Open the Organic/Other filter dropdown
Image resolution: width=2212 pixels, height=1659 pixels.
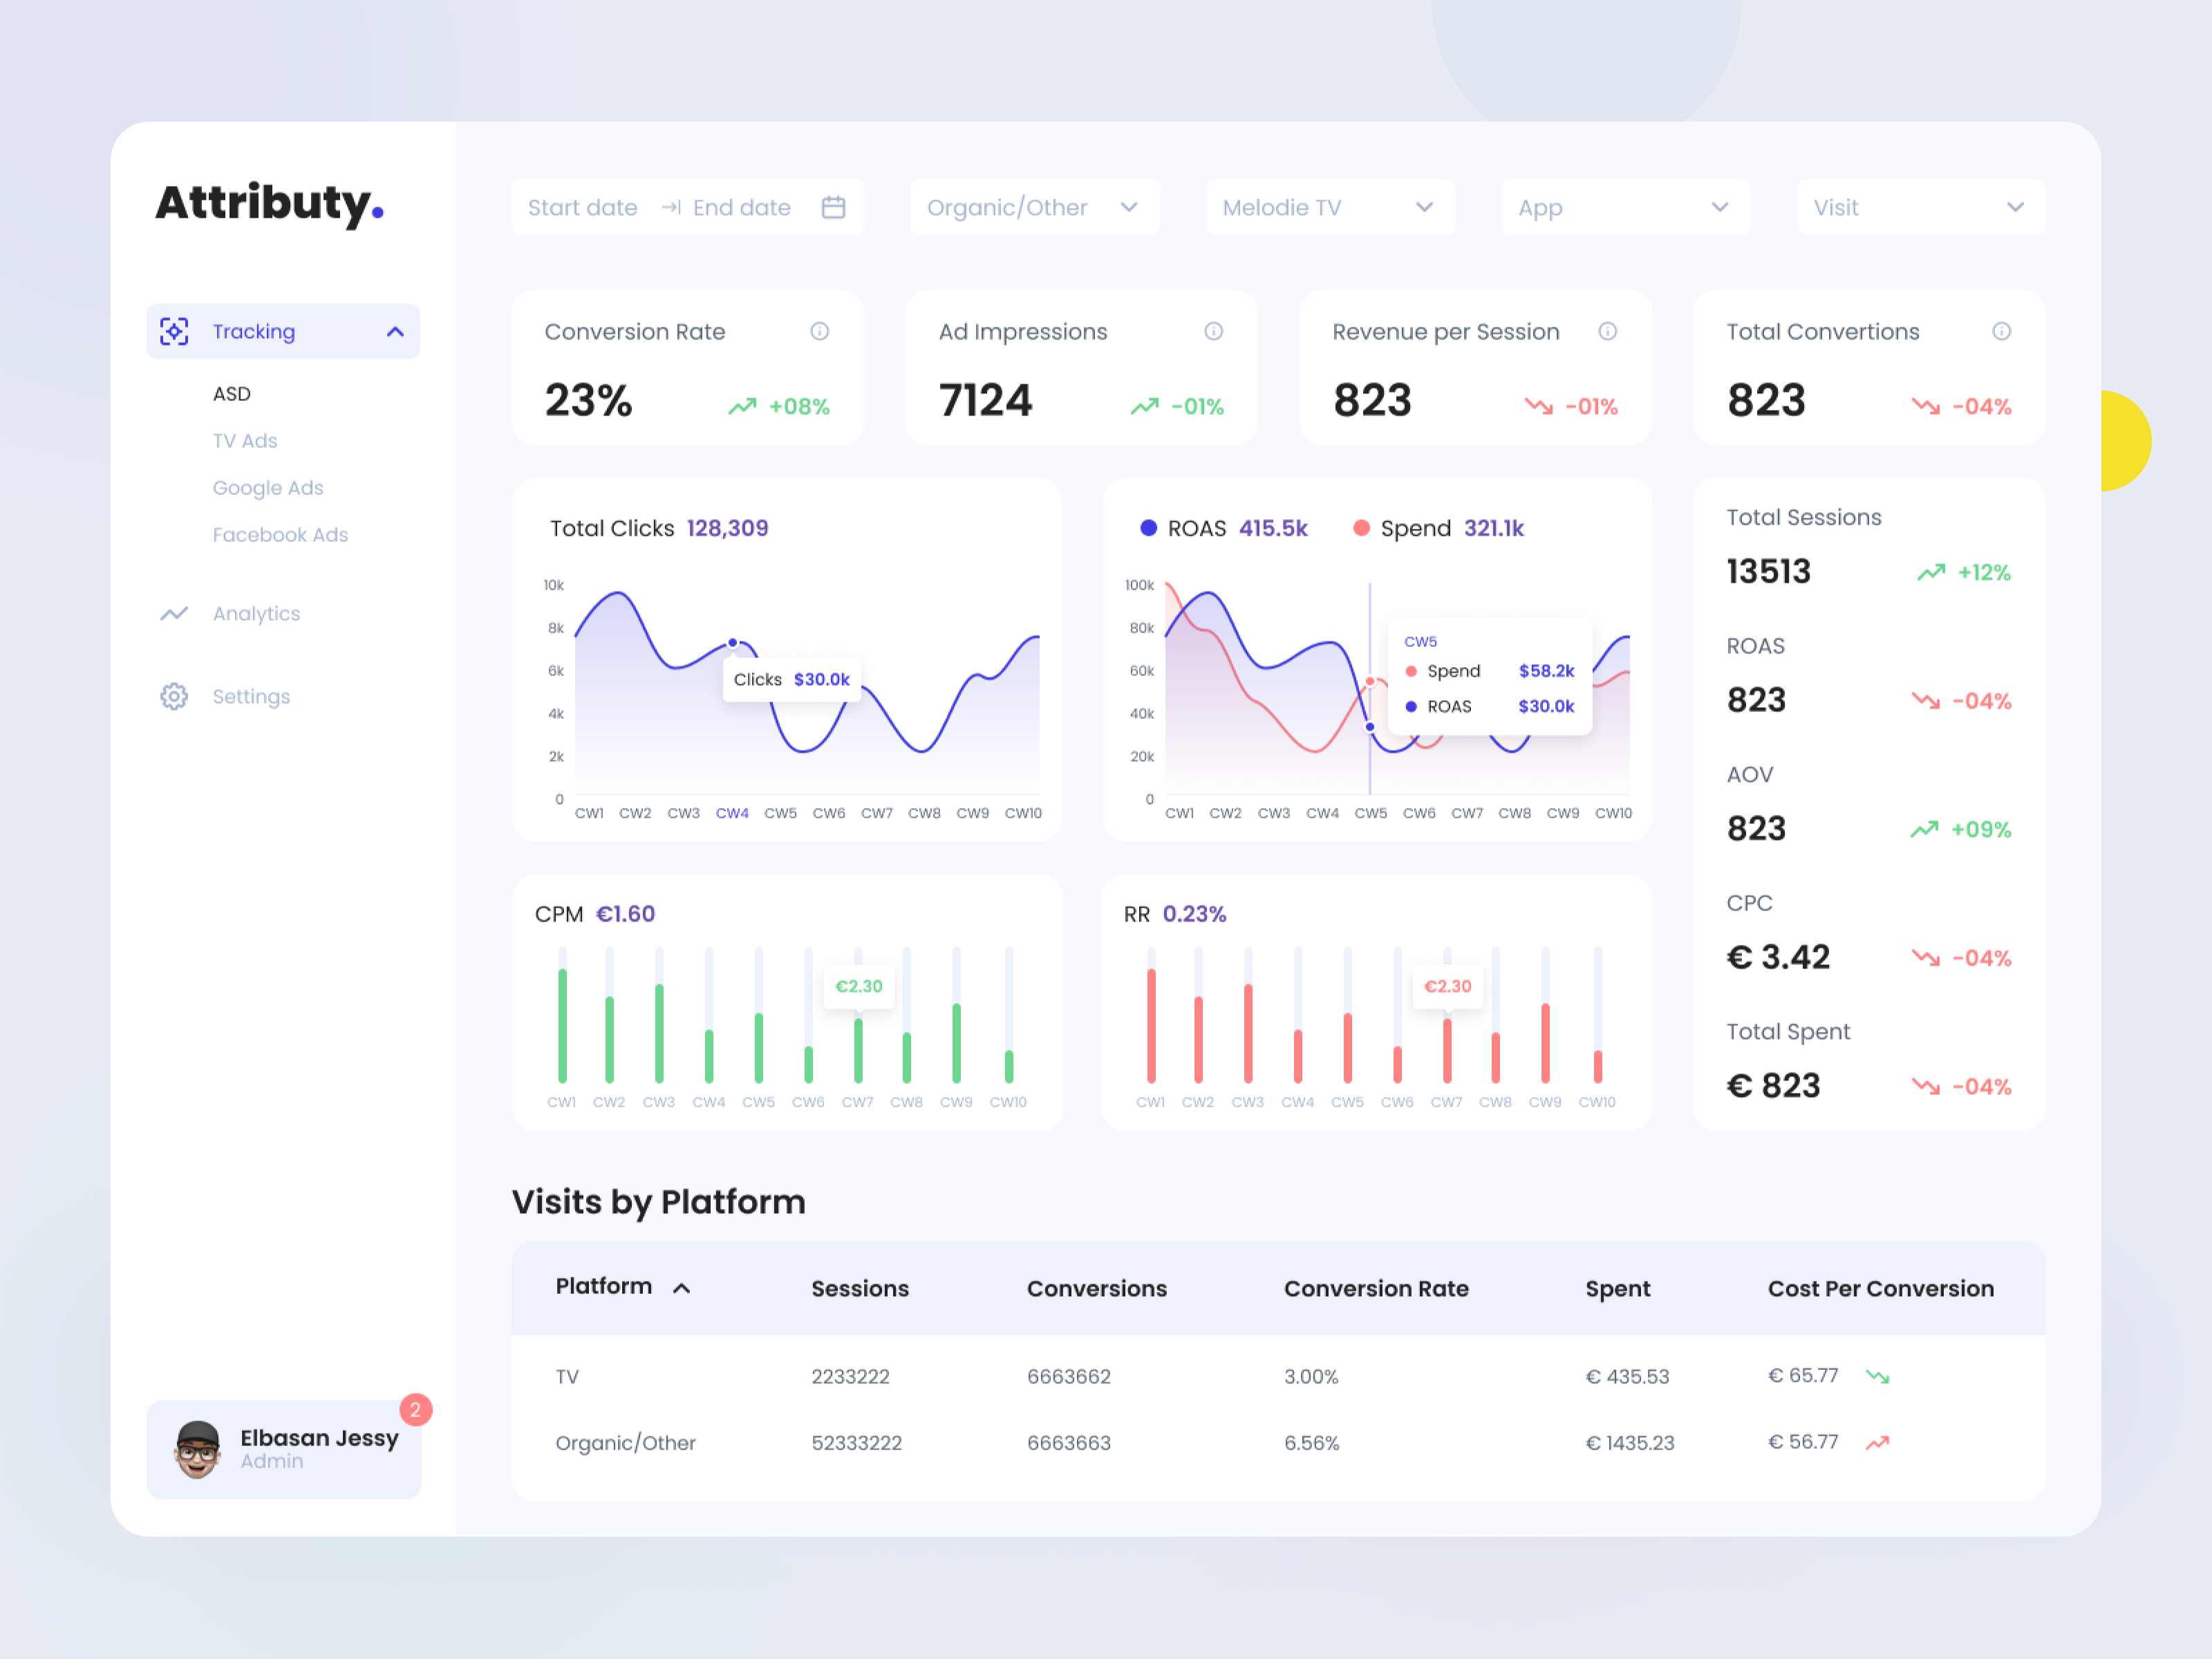1033,207
